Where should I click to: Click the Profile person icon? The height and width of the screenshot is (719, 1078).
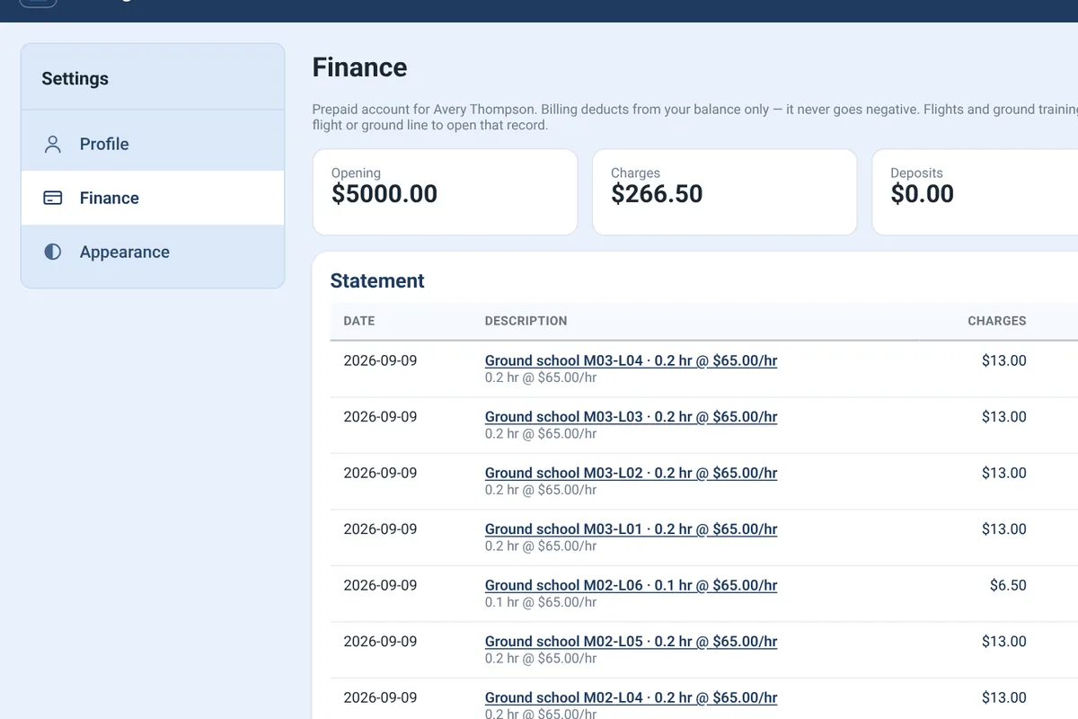(53, 144)
